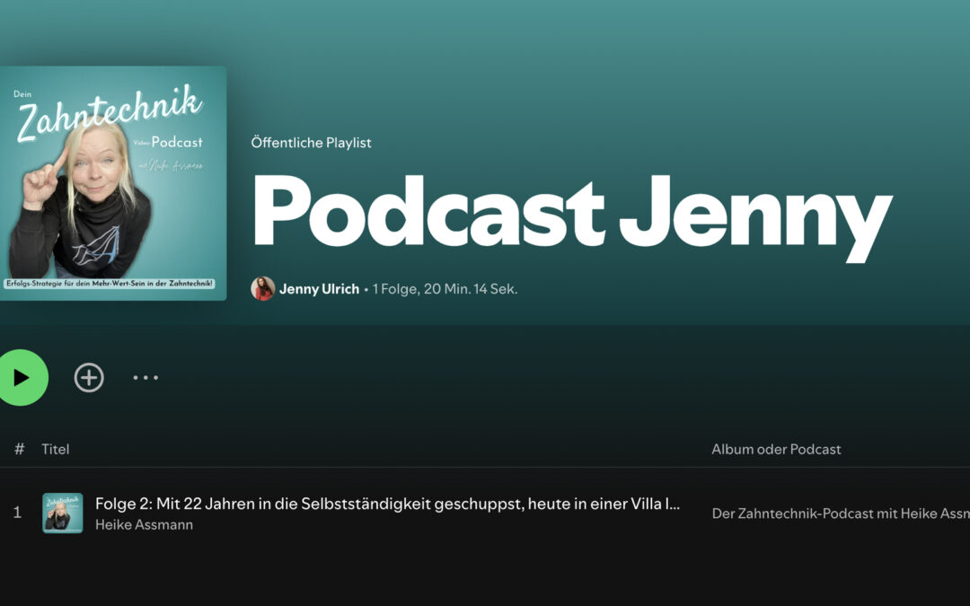Select track number 1 in the first row
Screen dimensions: 970x606
17,514
